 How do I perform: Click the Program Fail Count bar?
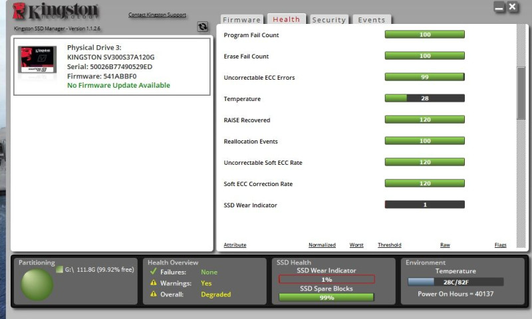[425, 35]
